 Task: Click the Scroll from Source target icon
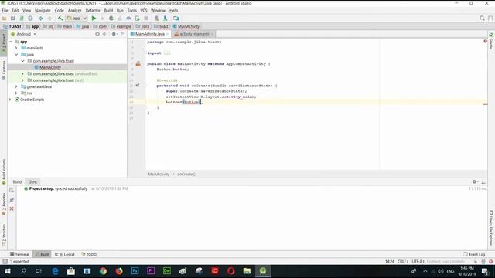(97, 34)
